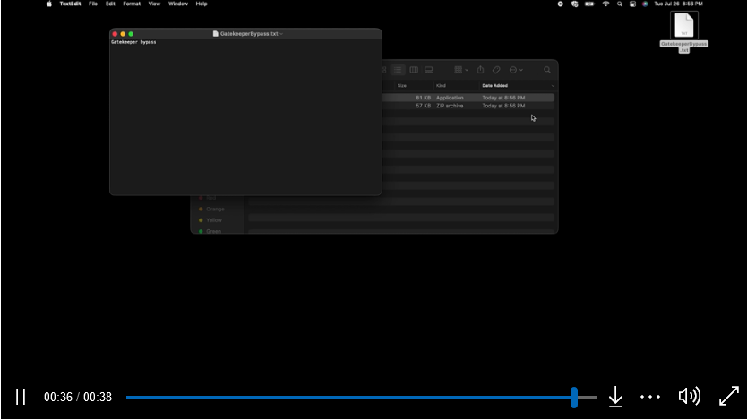Image resolution: width=747 pixels, height=420 pixels.
Task: Open the Finder action menu (ellipsis circle)
Action: click(x=516, y=70)
